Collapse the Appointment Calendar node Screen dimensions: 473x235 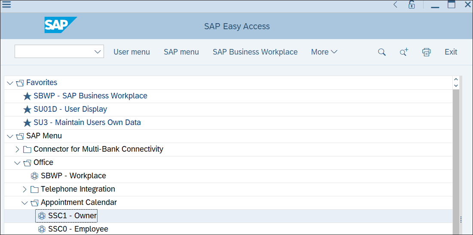click(x=25, y=202)
